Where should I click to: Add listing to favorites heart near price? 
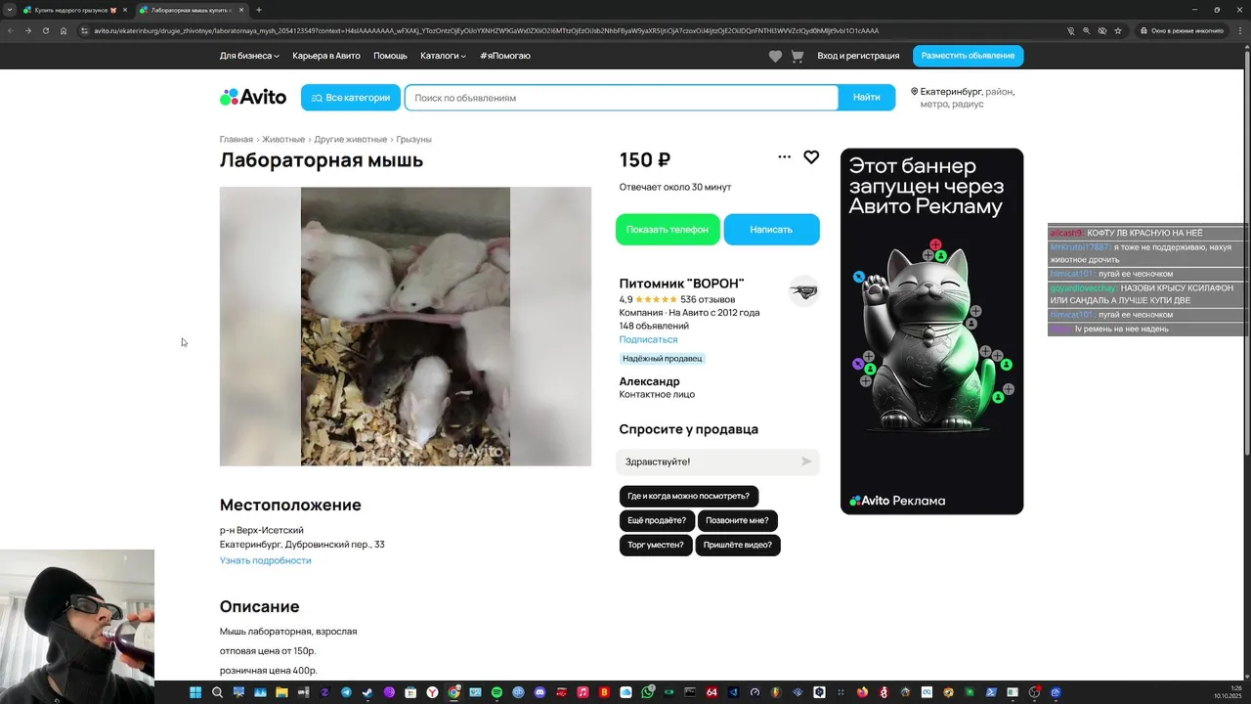[x=811, y=157]
